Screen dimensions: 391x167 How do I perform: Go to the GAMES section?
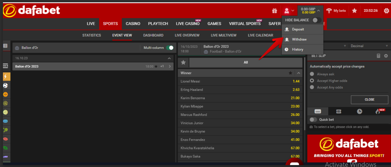(214, 24)
